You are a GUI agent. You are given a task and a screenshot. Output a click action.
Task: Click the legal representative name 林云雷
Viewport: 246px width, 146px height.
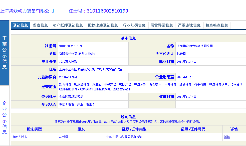pos(181,54)
